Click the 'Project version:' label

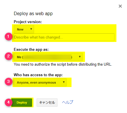tap(28, 22)
